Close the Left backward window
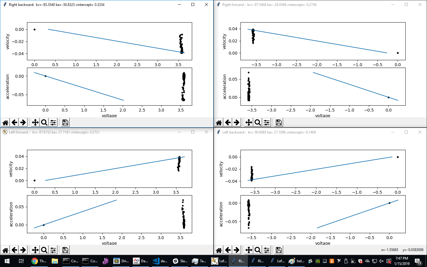Image resolution: width=427 pixels, height=267 pixels. [420, 132]
